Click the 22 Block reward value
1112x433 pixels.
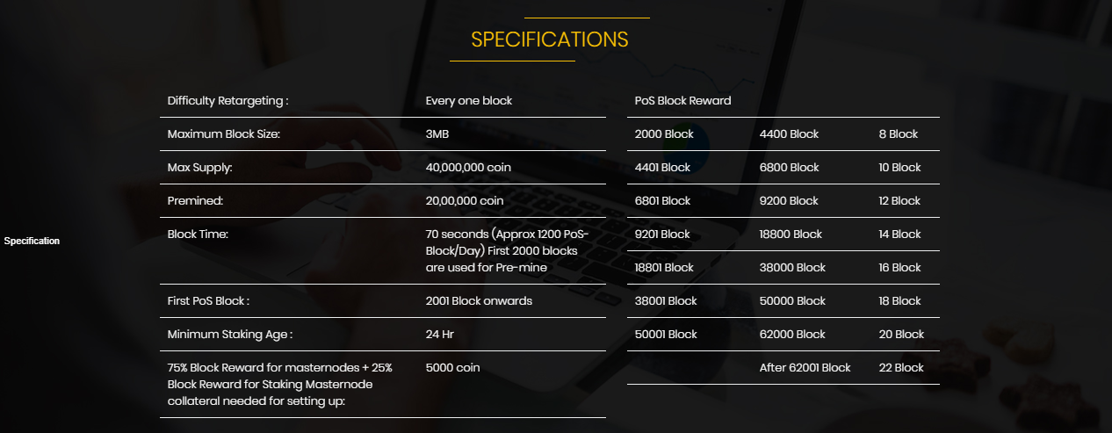[x=901, y=368]
